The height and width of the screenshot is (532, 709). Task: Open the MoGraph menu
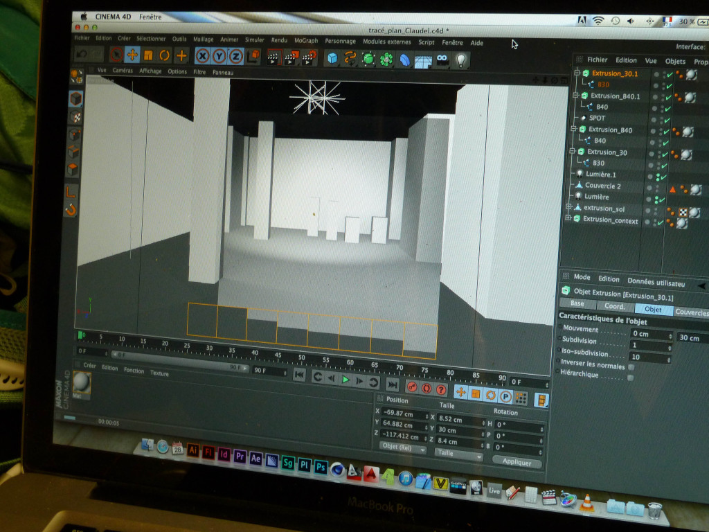tap(306, 41)
